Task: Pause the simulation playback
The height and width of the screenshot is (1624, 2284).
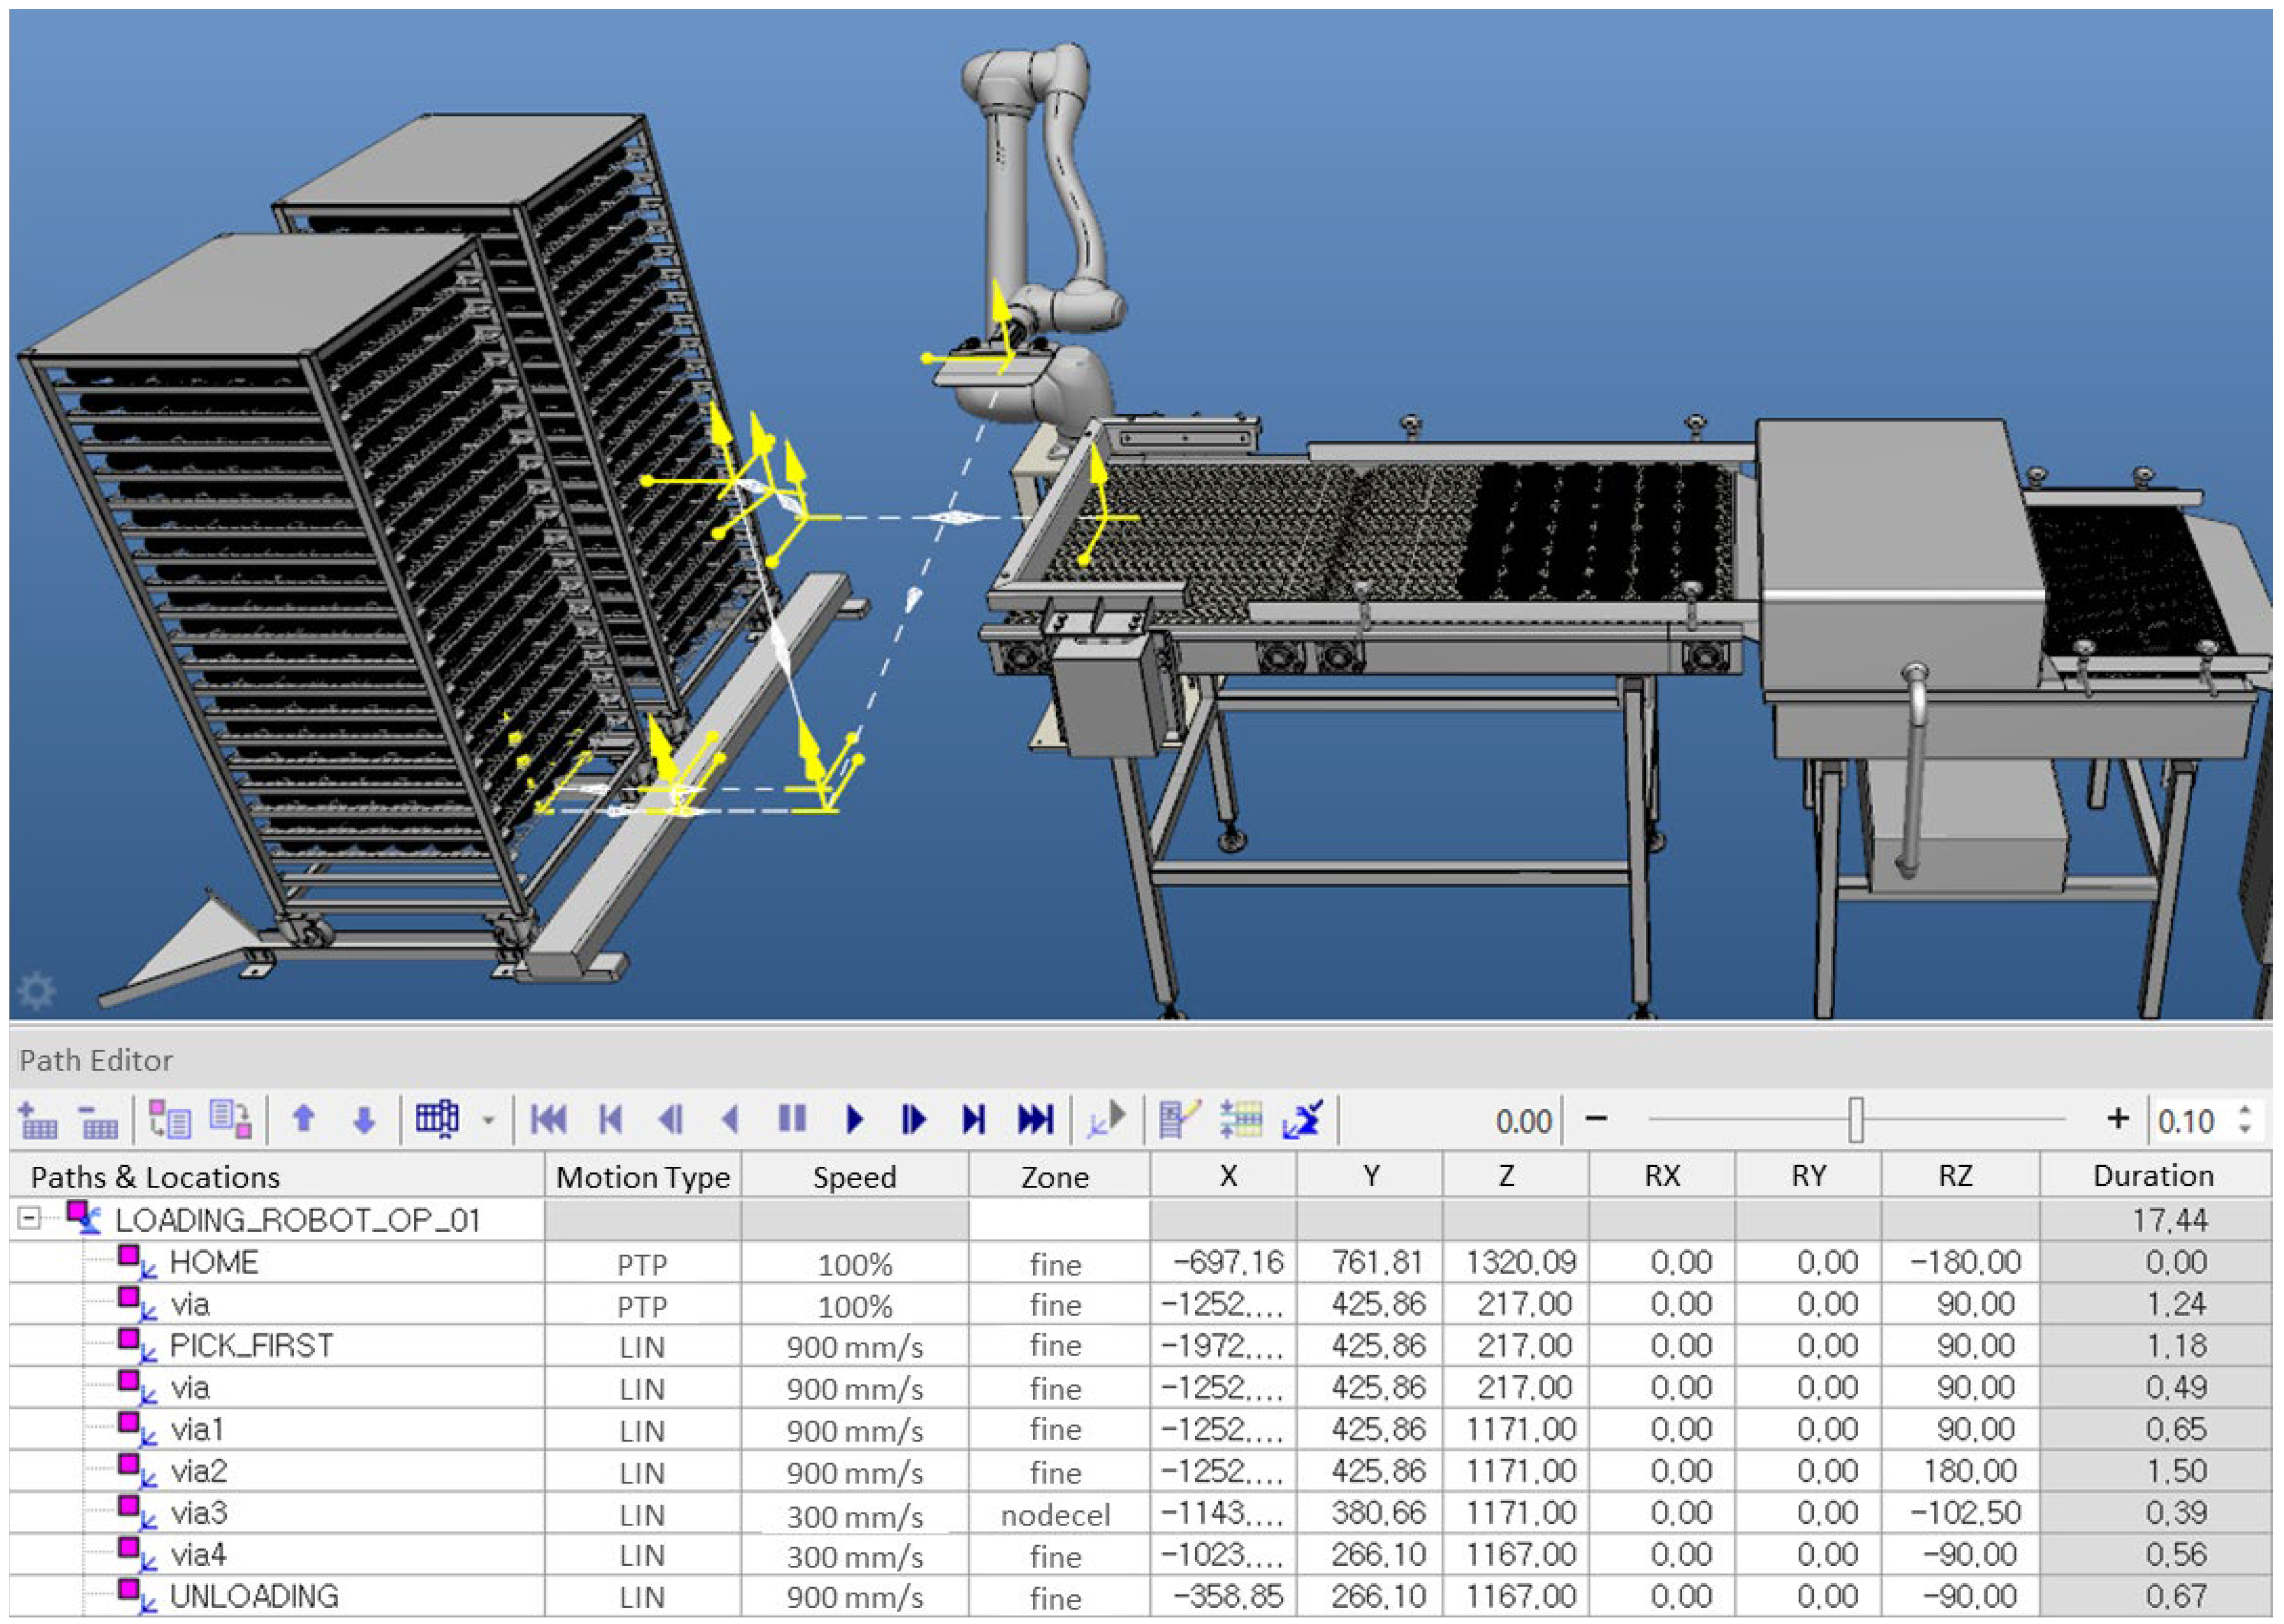Action: (x=792, y=1119)
